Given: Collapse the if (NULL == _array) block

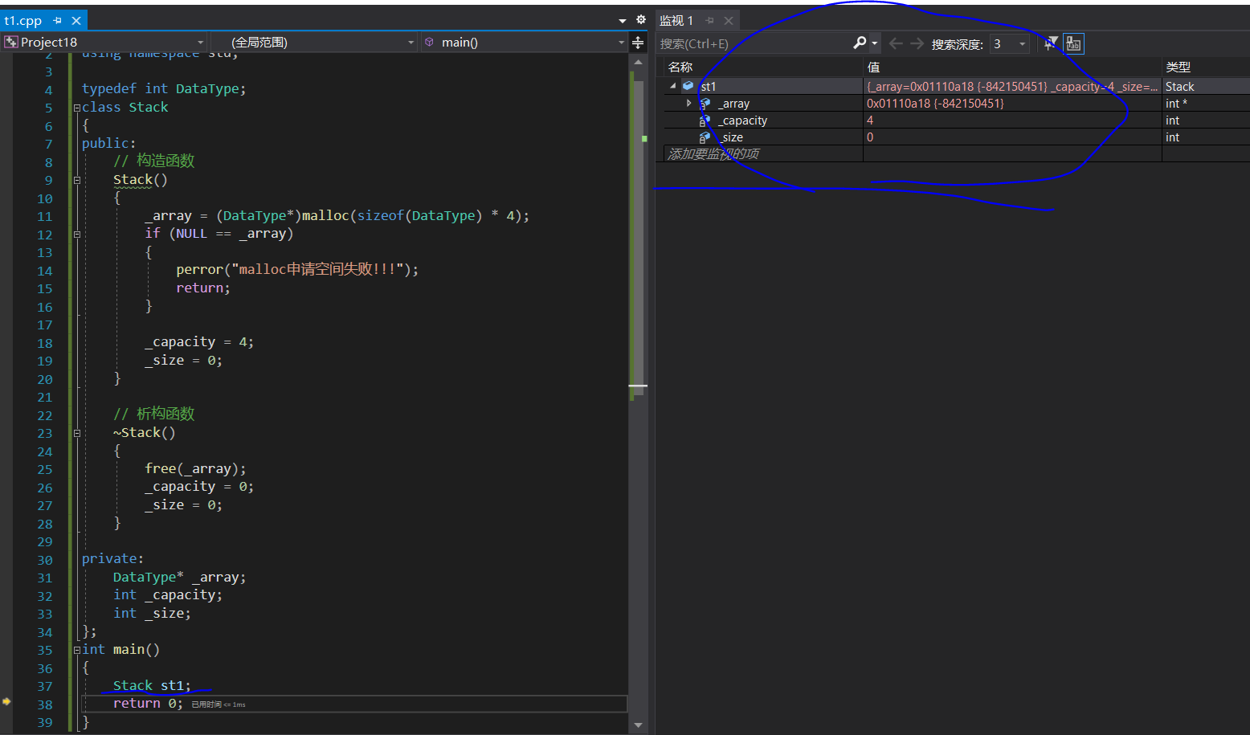Looking at the screenshot, I should point(77,235).
